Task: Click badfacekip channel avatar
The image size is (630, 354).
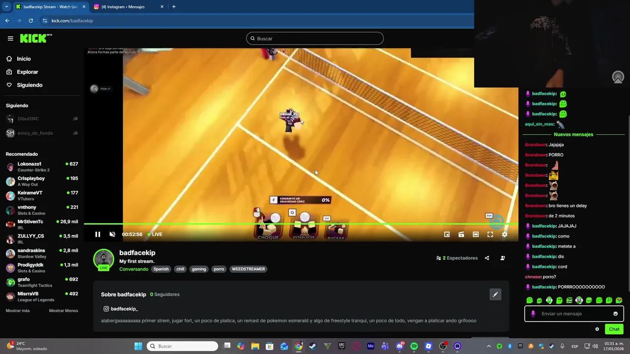Action: (x=103, y=259)
